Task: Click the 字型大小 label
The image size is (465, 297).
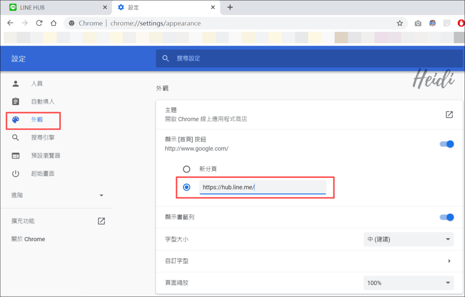Action: point(177,240)
